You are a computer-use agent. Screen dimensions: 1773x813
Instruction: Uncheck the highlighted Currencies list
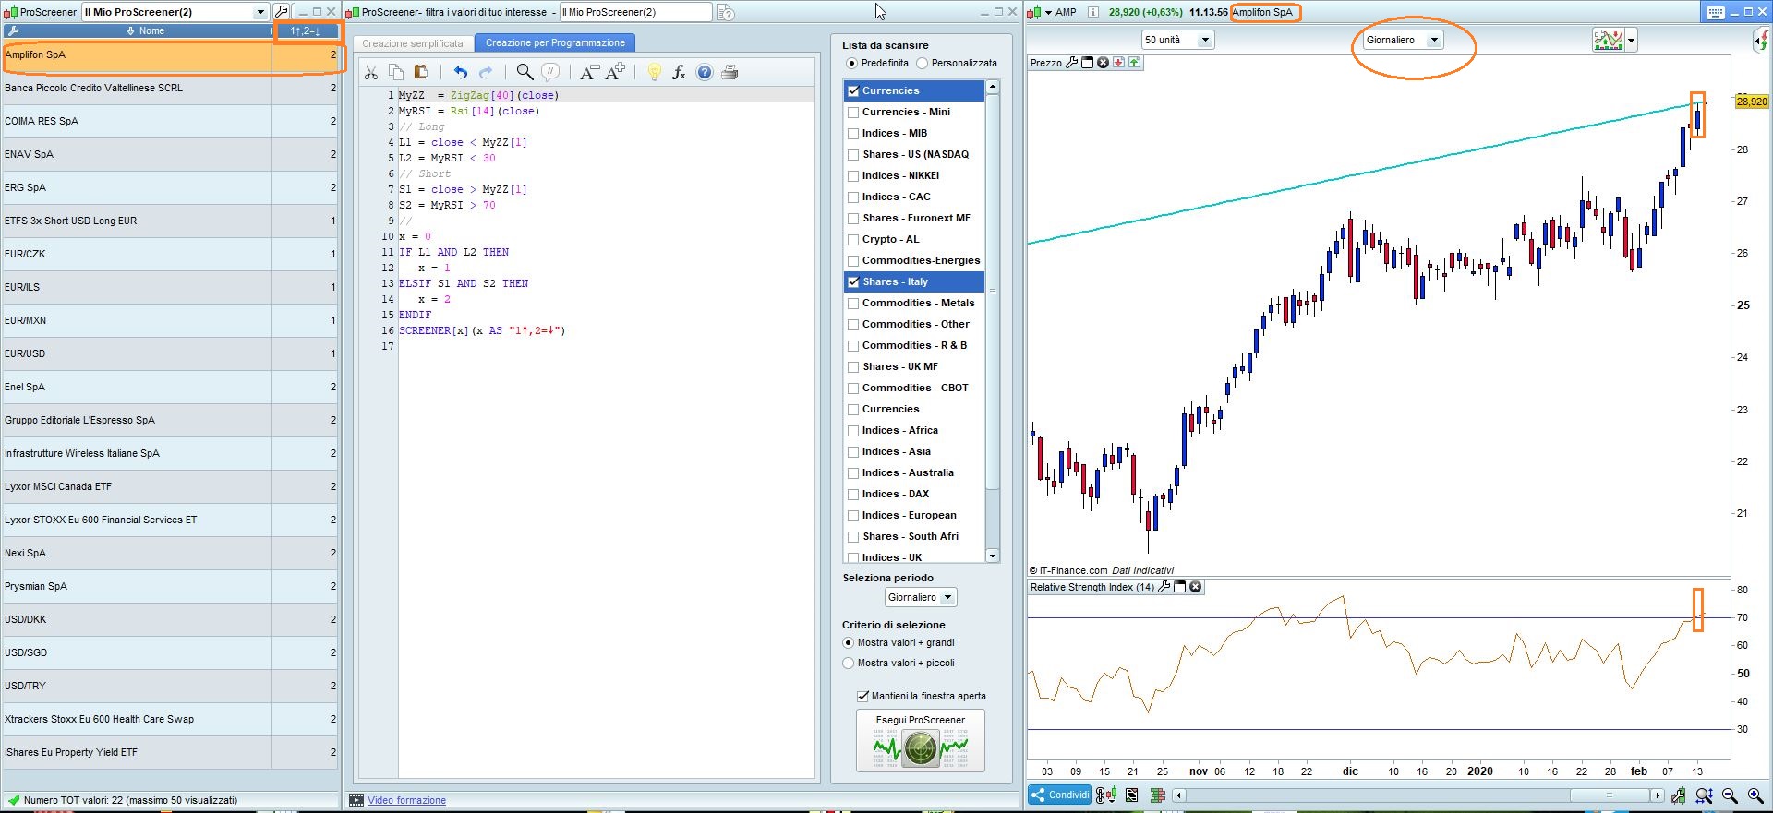tap(853, 90)
